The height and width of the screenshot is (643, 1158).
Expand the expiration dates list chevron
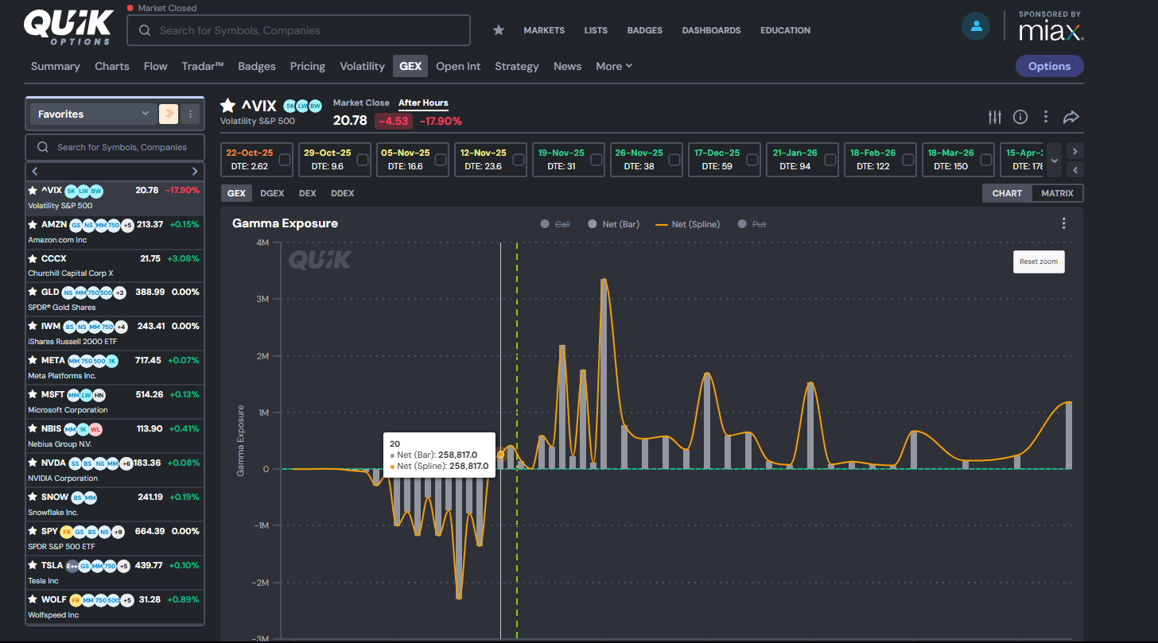pyautogui.click(x=1055, y=160)
